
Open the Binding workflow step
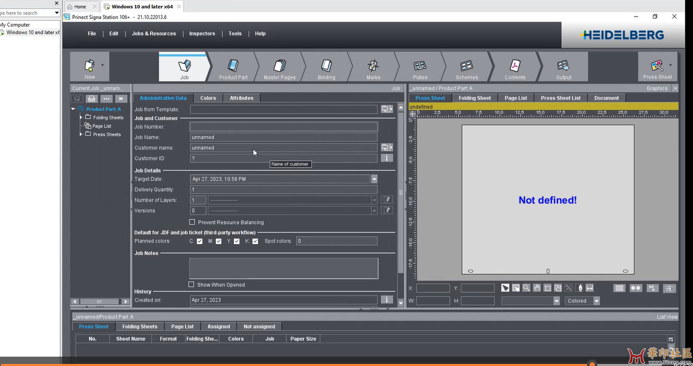pyautogui.click(x=326, y=67)
